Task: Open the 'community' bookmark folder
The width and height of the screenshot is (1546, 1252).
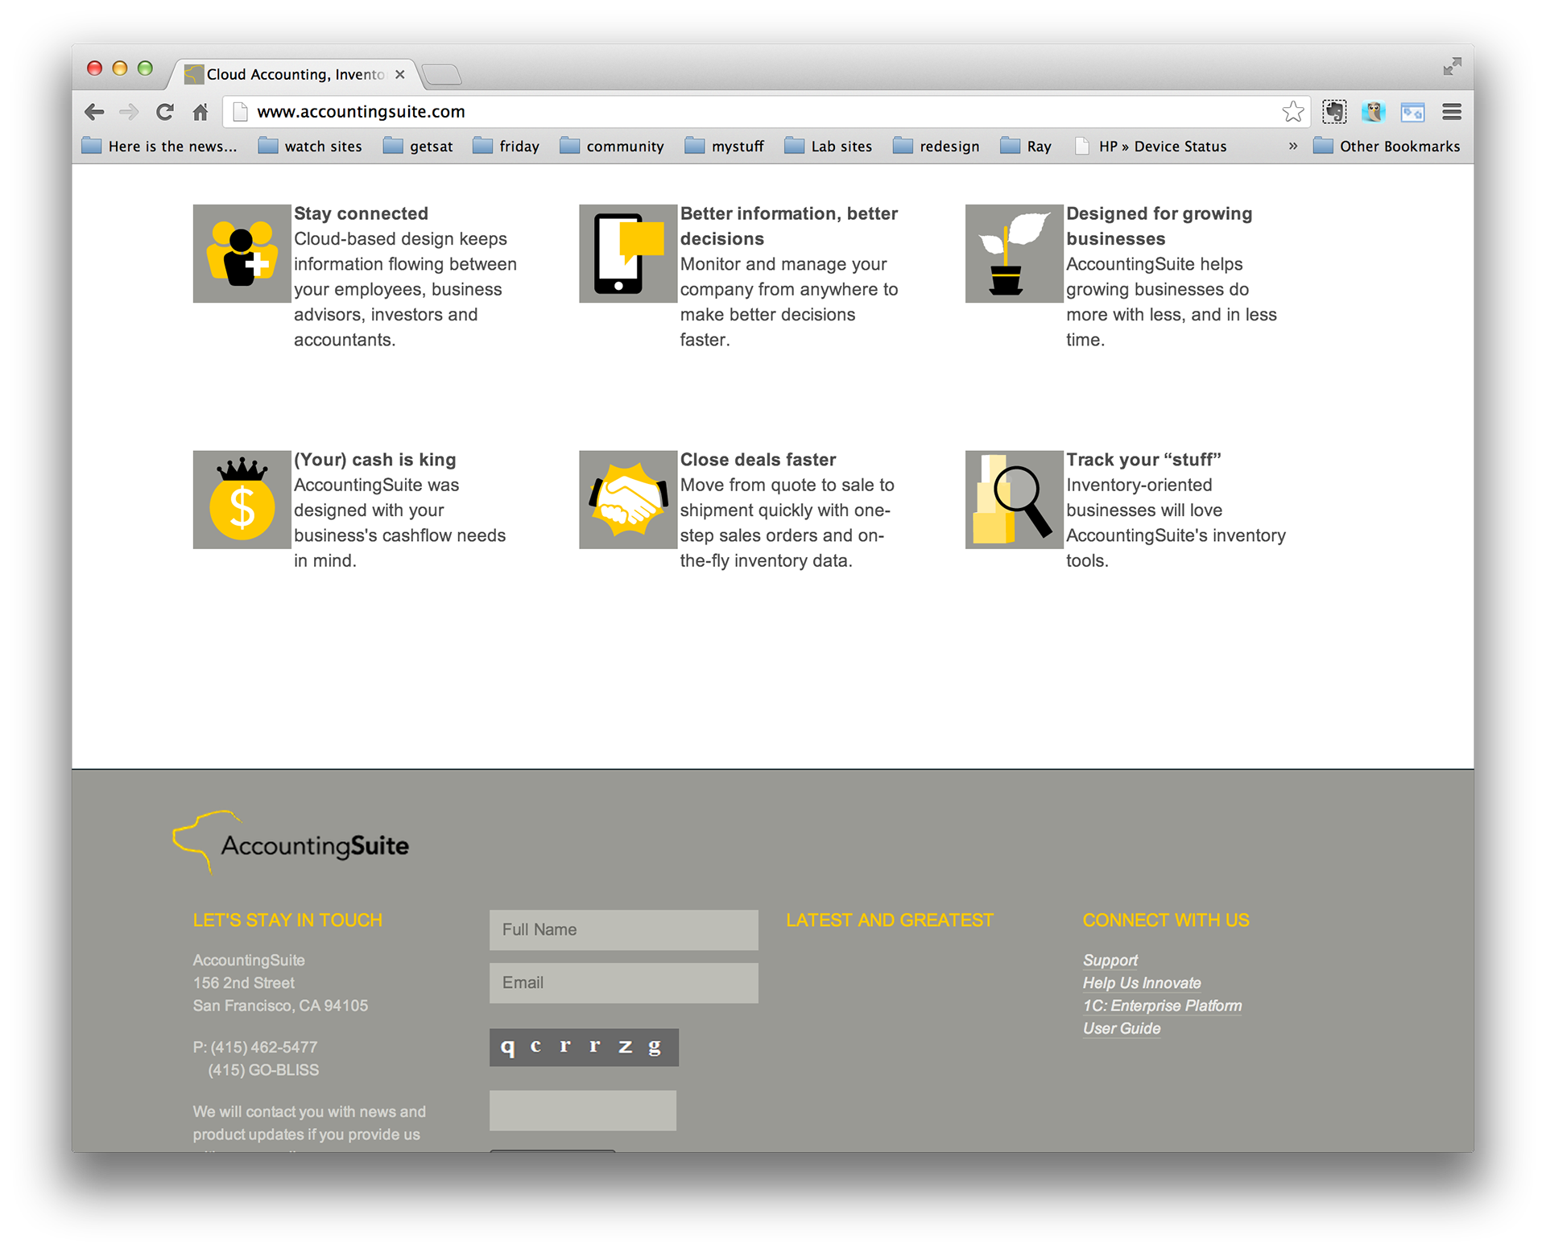Action: pos(612,146)
